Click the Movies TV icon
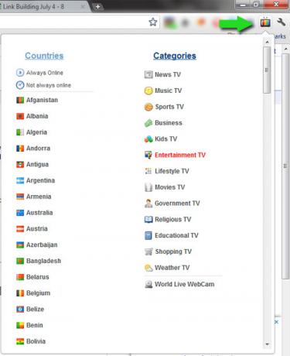The image size is (290, 356). coord(148,187)
